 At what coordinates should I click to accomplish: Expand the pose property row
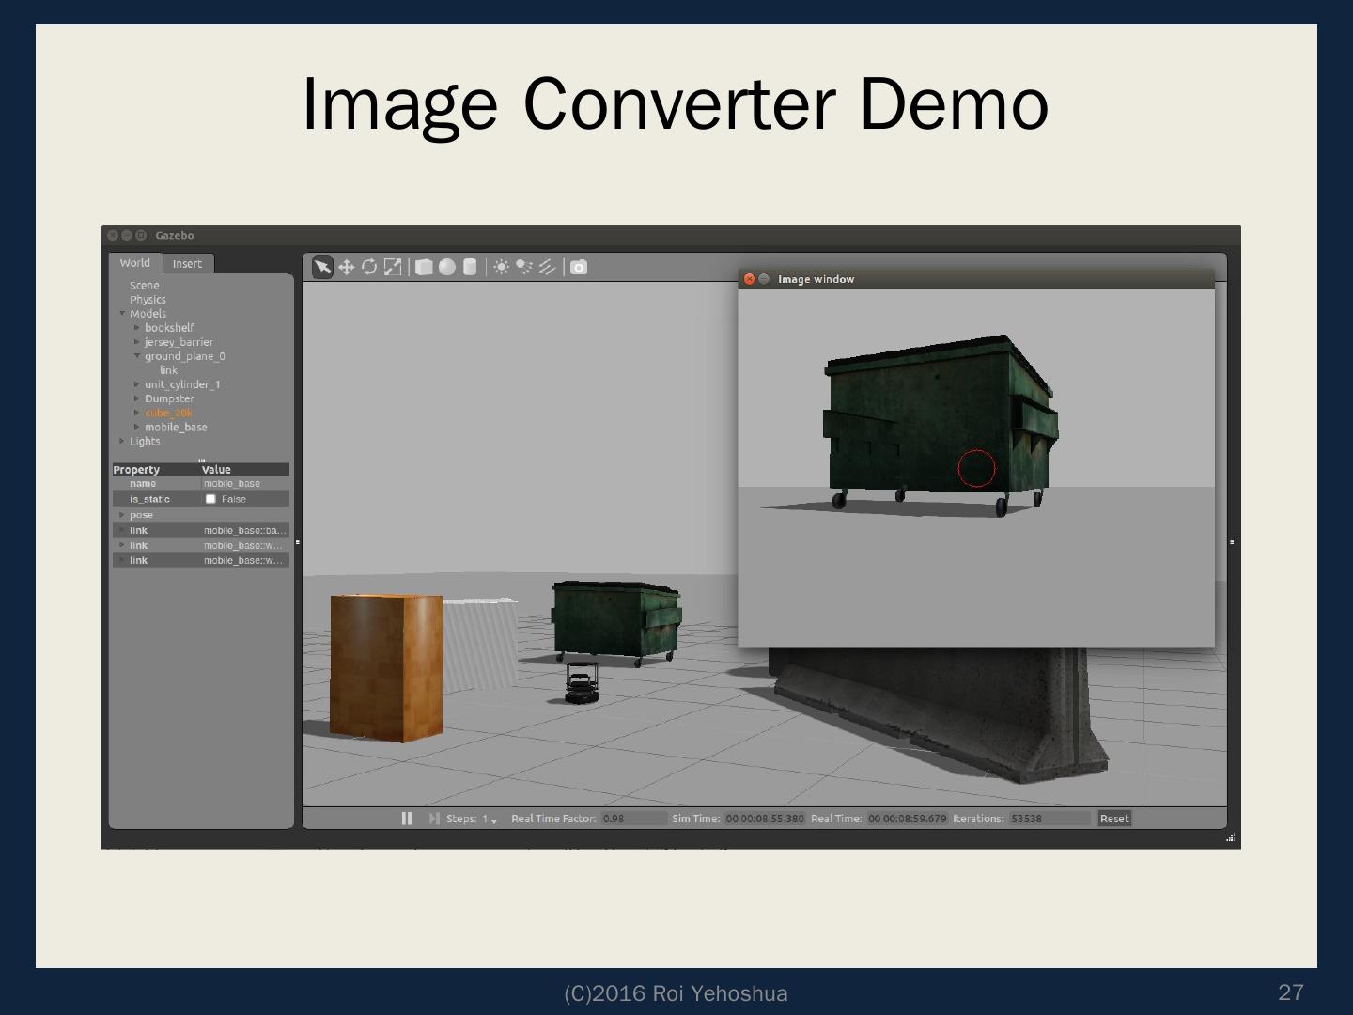click(122, 515)
